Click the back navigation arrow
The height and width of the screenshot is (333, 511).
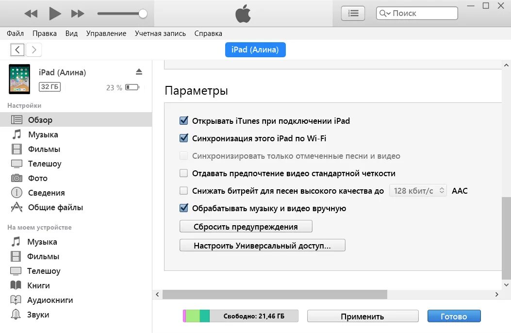[x=17, y=50]
